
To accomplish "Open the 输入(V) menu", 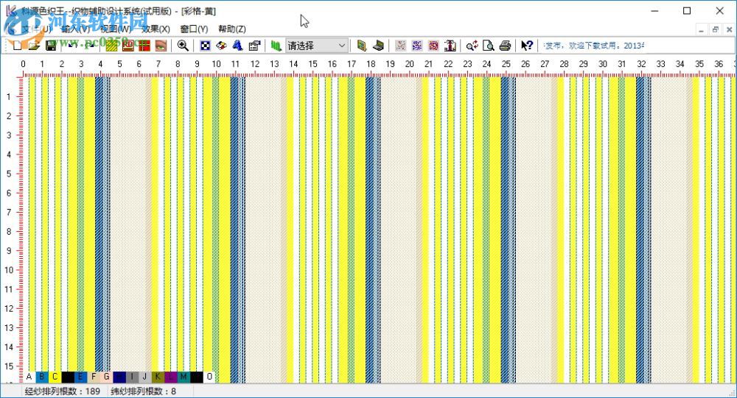I will pos(75,29).
